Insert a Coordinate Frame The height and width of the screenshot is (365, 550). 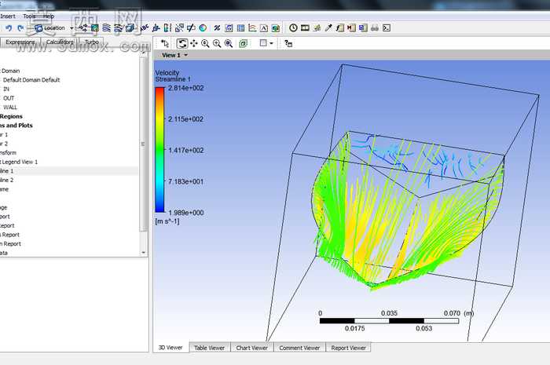pyautogui.click(x=156, y=28)
